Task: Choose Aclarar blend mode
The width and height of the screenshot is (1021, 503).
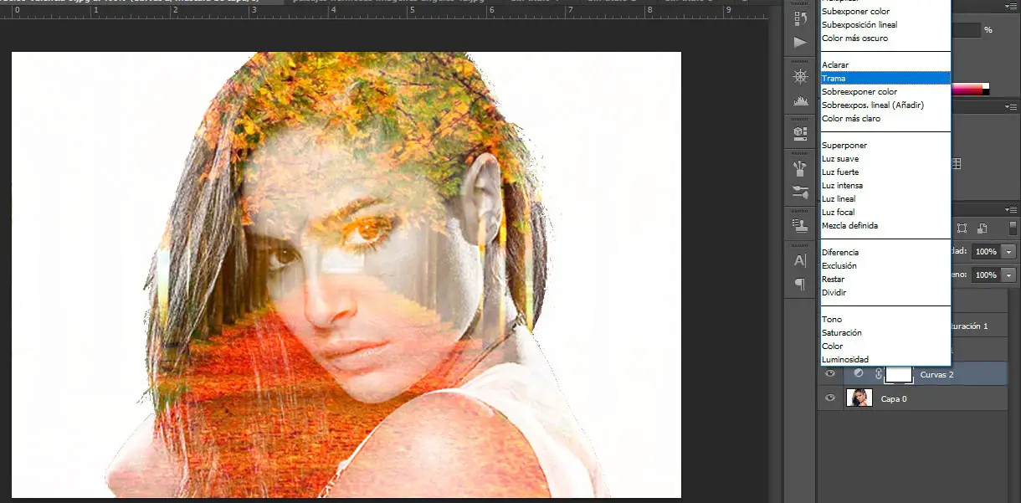Action: [x=885, y=64]
